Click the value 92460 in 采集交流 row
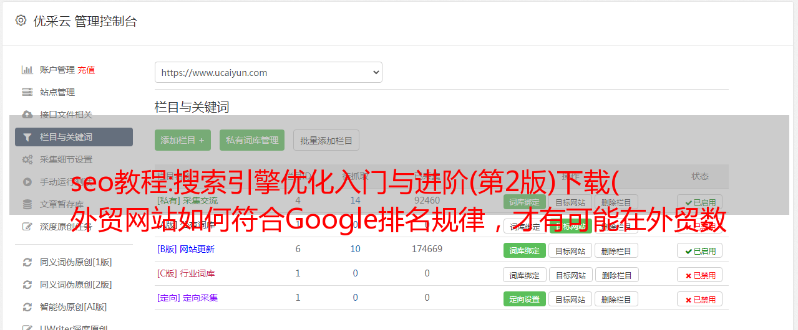 427,200
